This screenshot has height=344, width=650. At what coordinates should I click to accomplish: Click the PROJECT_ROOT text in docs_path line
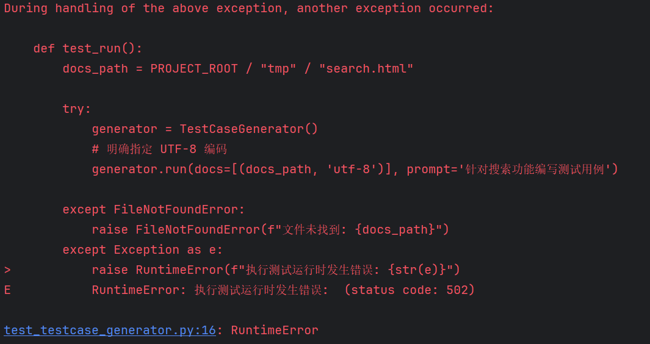tap(194, 68)
